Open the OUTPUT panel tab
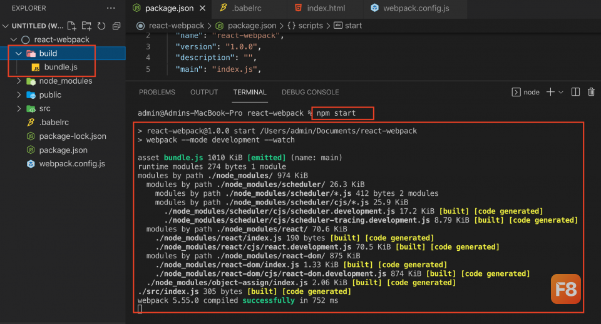Screen dimensions: 601x324 click(x=204, y=93)
